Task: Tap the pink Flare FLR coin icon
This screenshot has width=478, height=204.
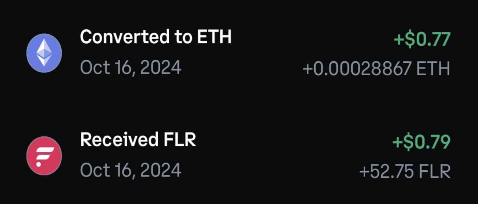Action: click(x=44, y=155)
